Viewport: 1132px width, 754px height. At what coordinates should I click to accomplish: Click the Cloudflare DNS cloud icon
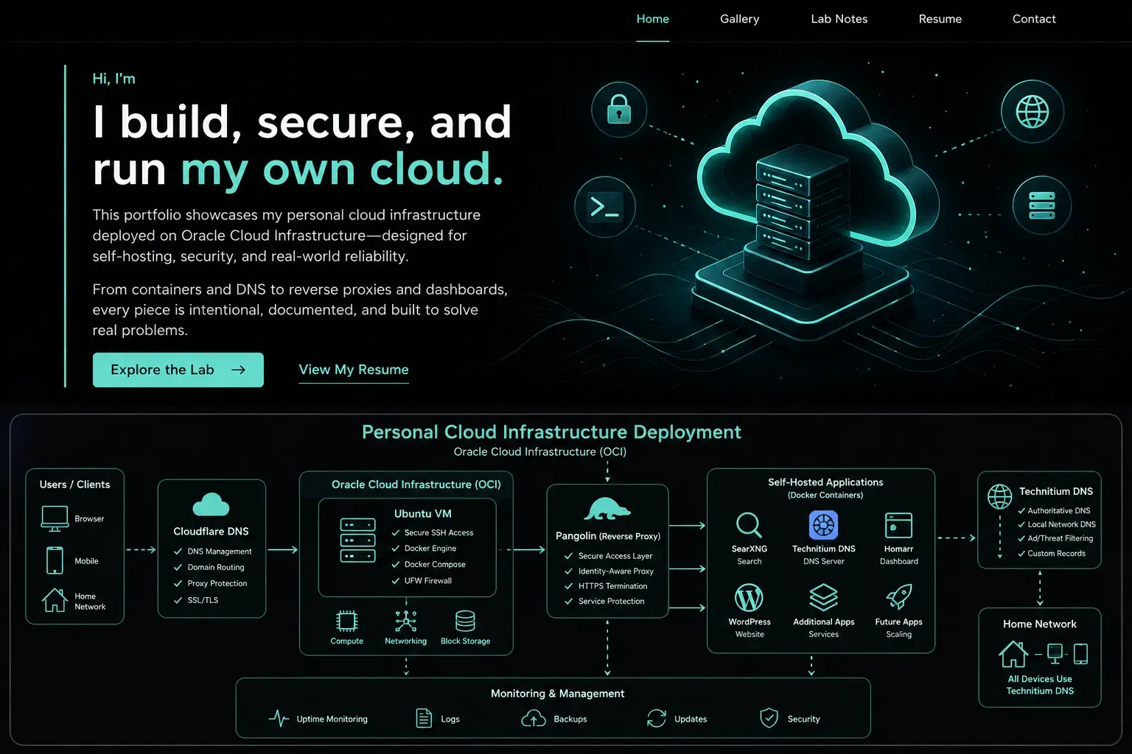coord(211,504)
